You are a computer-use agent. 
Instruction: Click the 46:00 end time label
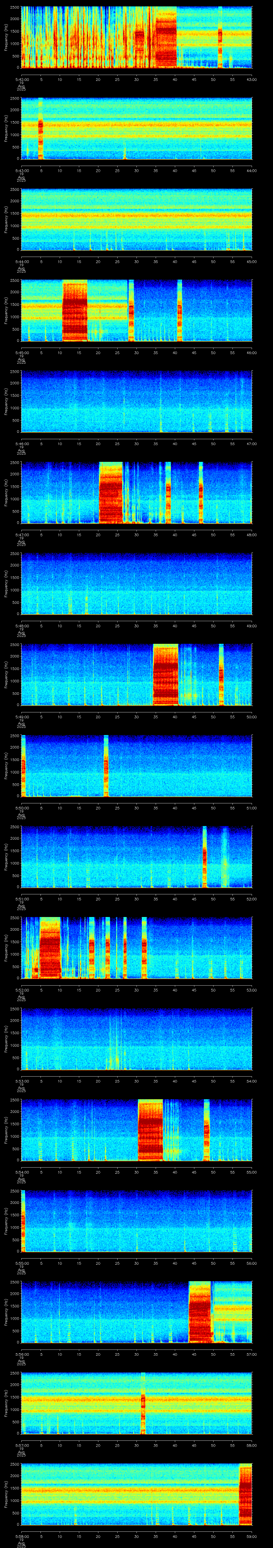pyautogui.click(x=251, y=353)
